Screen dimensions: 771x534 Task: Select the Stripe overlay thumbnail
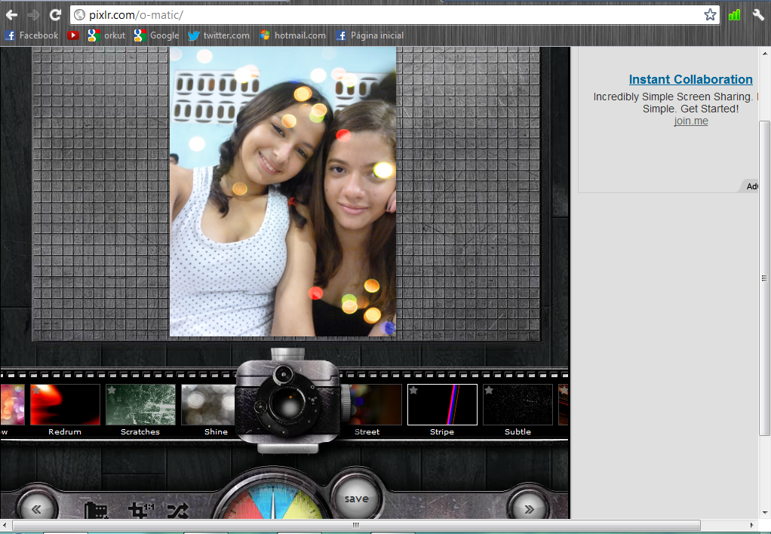coord(442,405)
